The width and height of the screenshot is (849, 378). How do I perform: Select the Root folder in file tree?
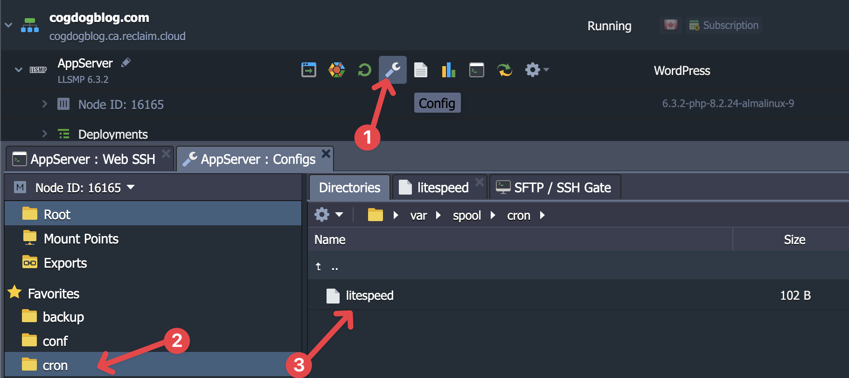(x=153, y=214)
